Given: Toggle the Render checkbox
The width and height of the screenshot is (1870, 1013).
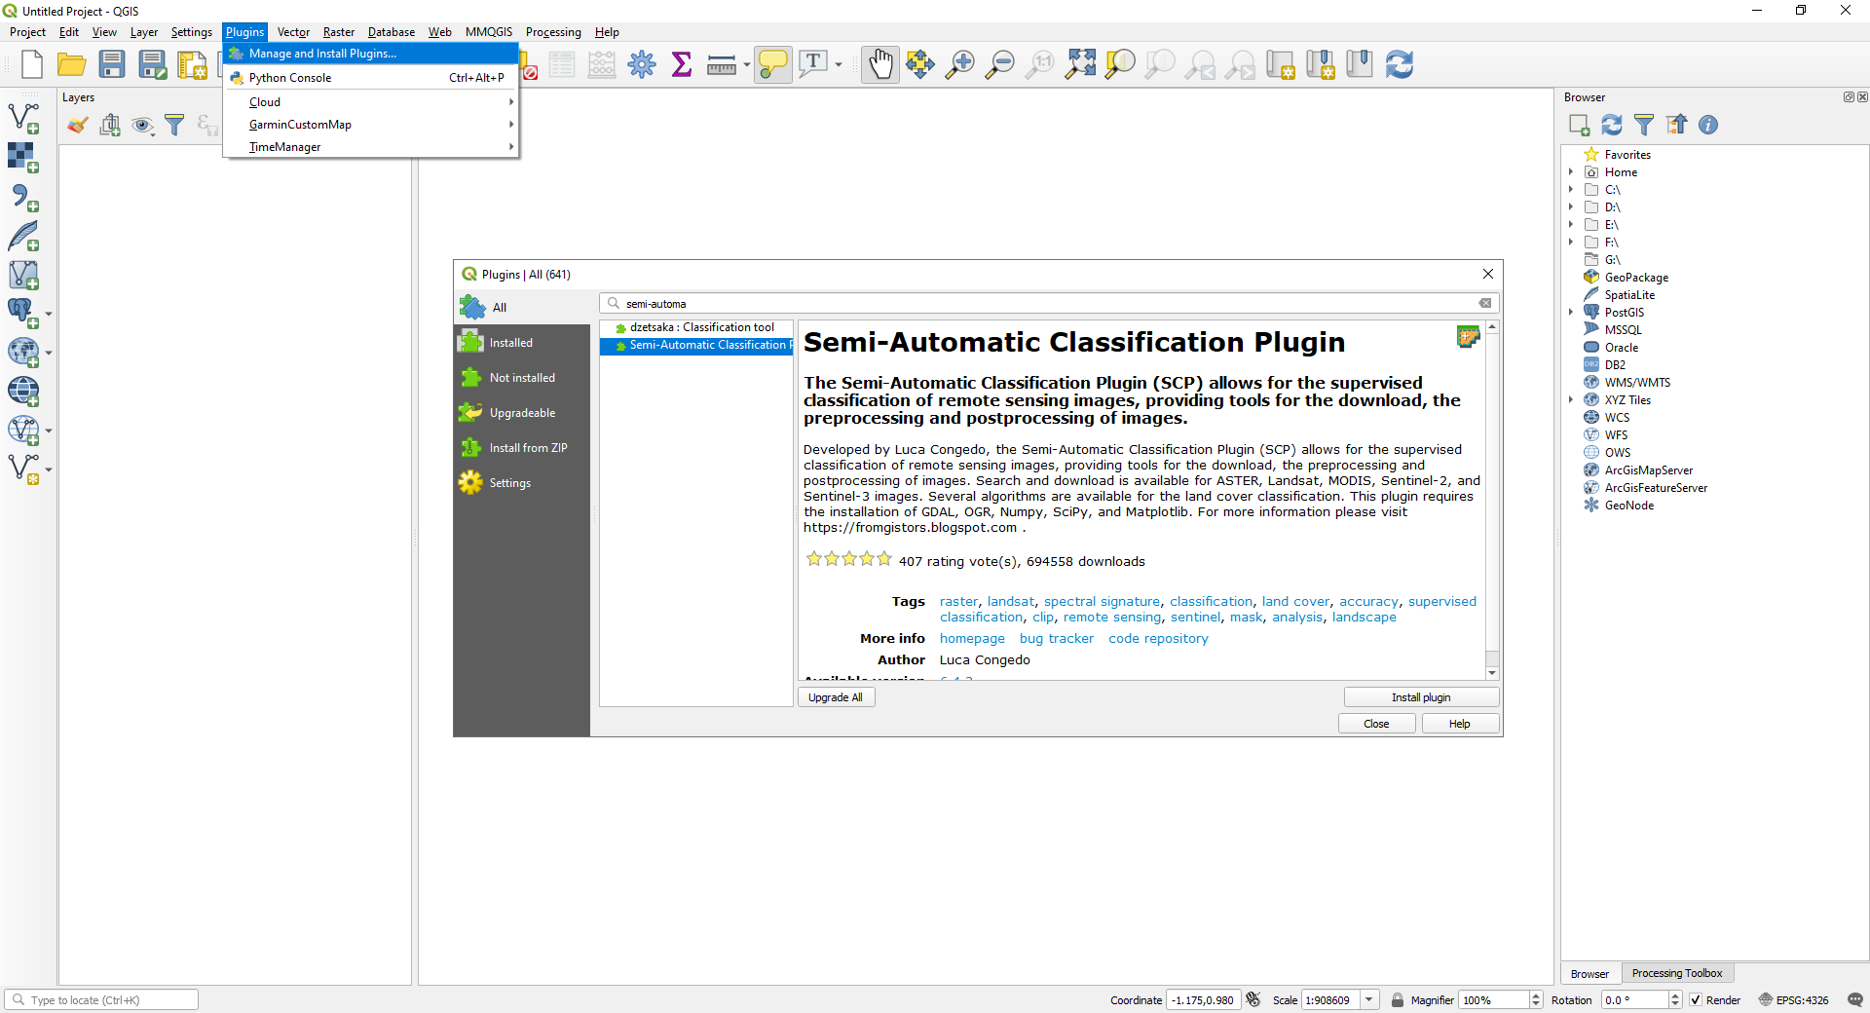Looking at the screenshot, I should tap(1697, 1000).
